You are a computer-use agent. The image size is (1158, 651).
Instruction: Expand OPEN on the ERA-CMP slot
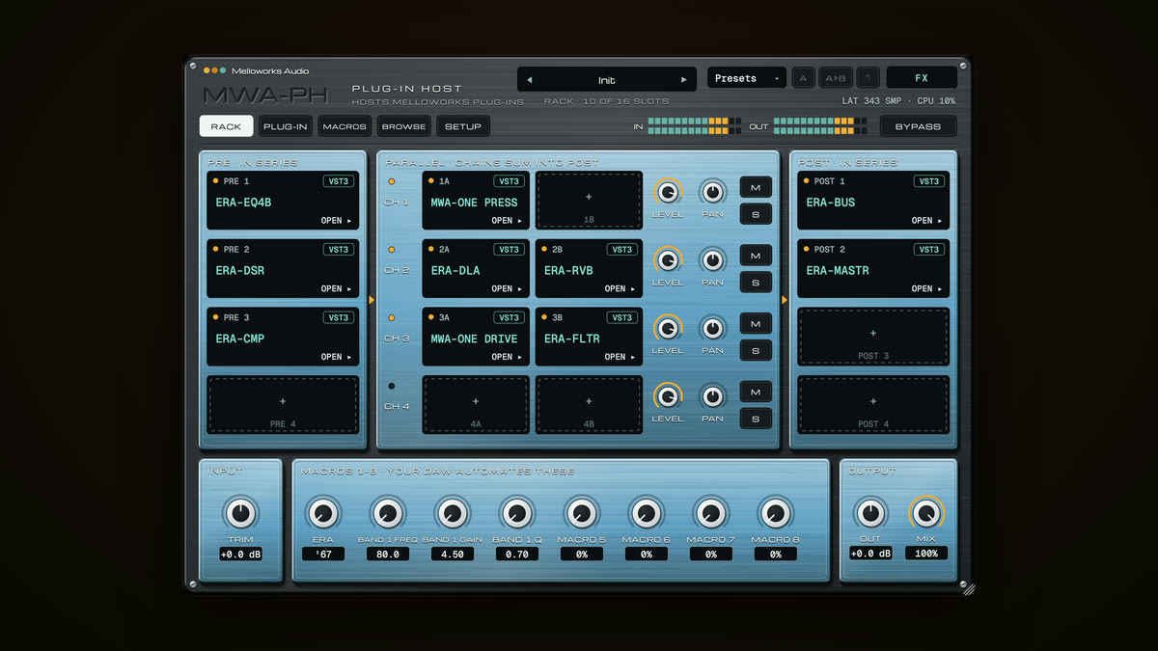tap(337, 357)
